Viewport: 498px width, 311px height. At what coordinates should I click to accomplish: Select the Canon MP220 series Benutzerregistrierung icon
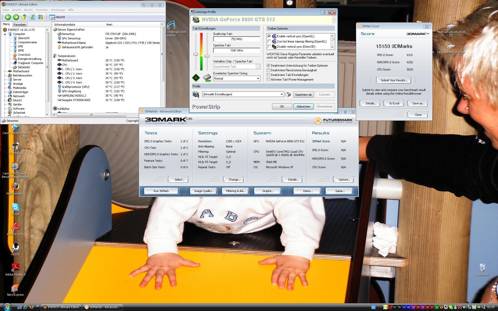coord(16,170)
